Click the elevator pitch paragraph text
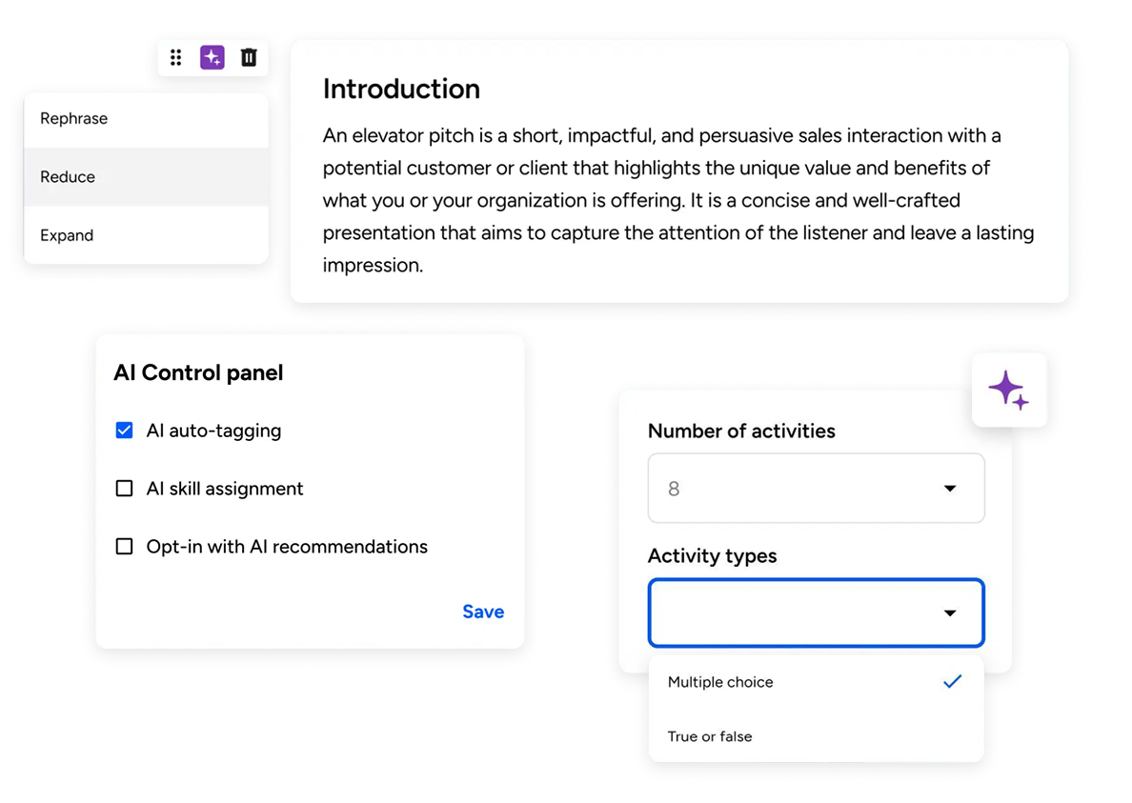Screen dimensions: 1132x803 (x=677, y=200)
